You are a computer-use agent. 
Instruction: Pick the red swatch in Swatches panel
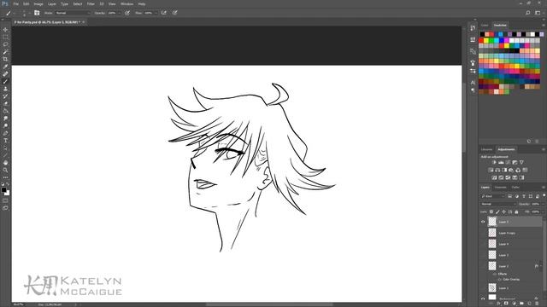pos(482,40)
